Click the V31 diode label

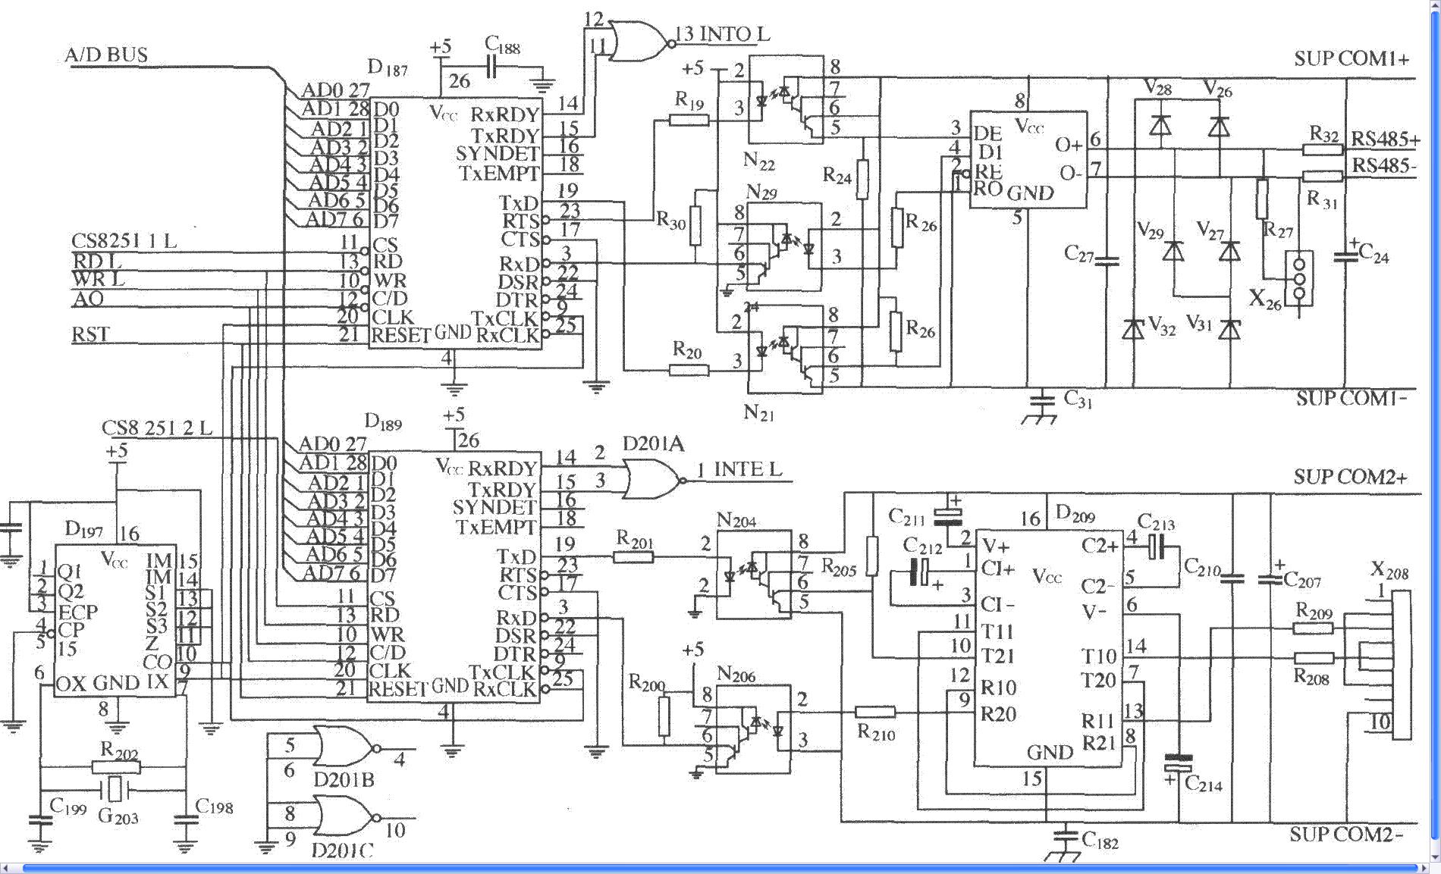point(1200,323)
